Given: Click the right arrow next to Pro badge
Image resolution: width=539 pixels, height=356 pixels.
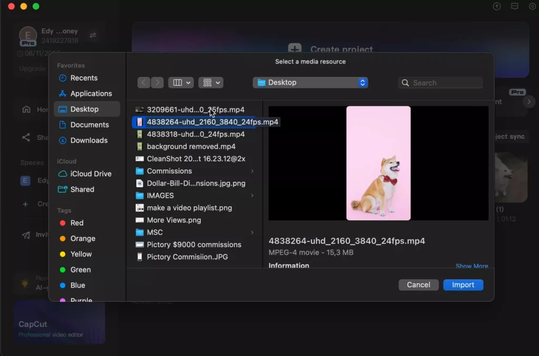Looking at the screenshot, I should click(529, 101).
